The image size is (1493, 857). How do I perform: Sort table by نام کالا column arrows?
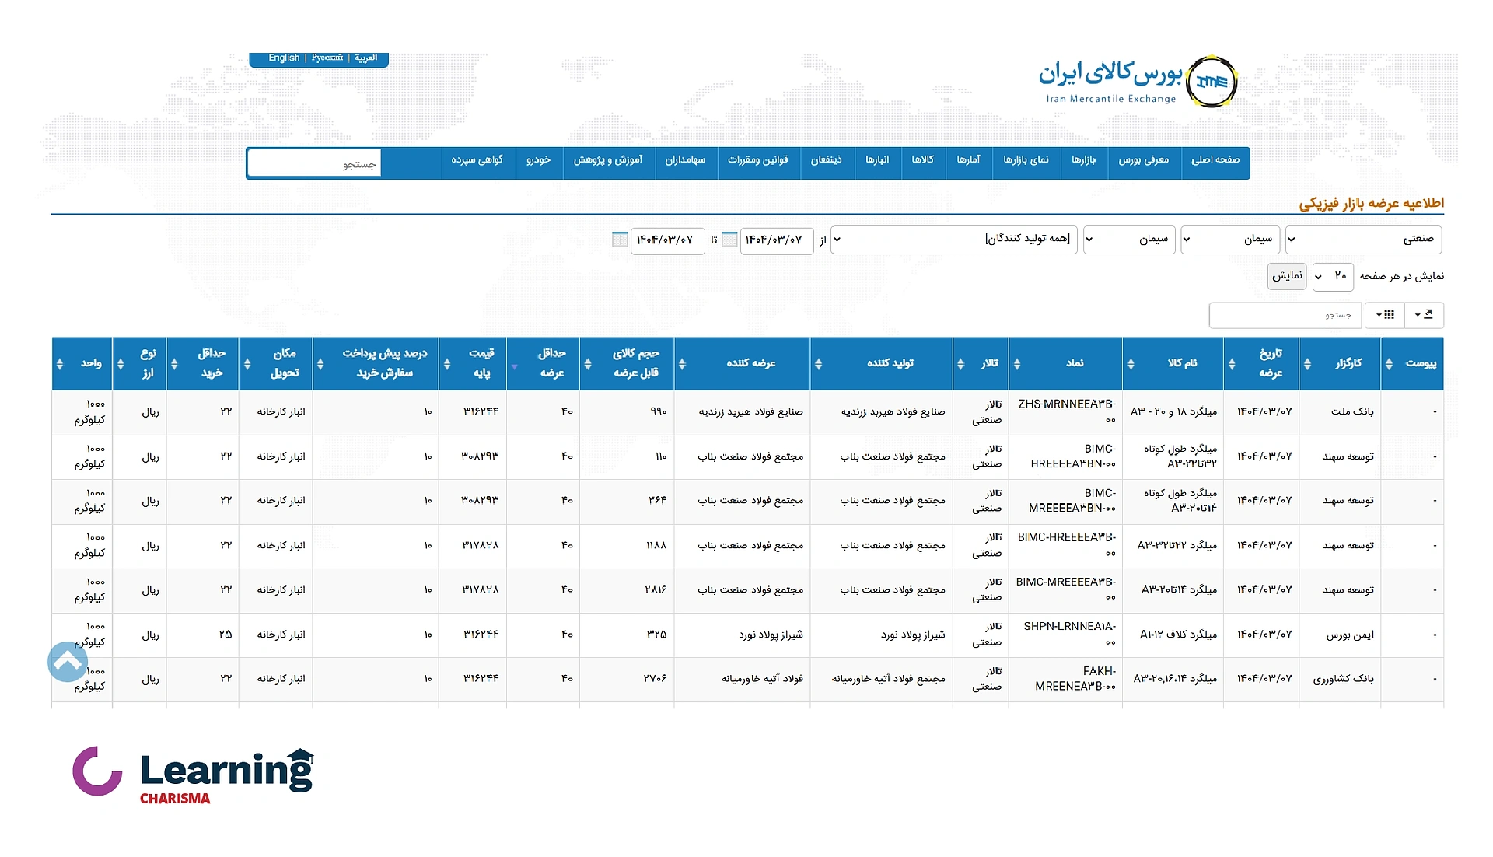(1131, 364)
